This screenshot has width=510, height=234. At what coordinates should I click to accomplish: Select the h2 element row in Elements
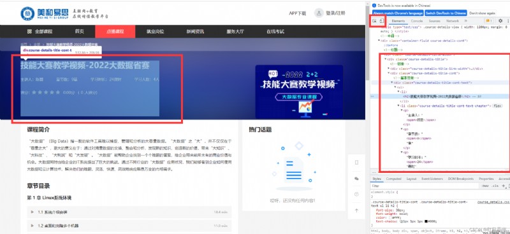point(441,97)
